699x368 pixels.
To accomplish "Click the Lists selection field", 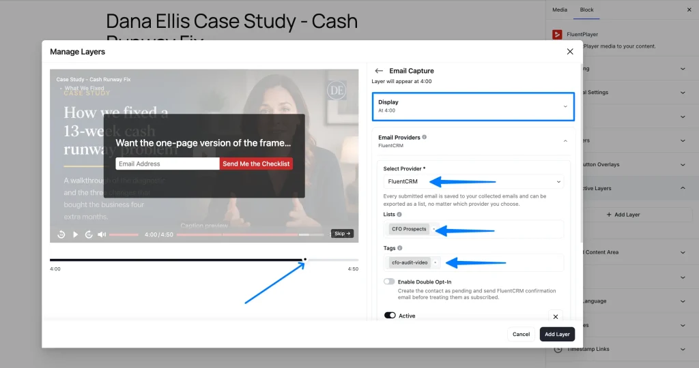I will pyautogui.click(x=473, y=229).
